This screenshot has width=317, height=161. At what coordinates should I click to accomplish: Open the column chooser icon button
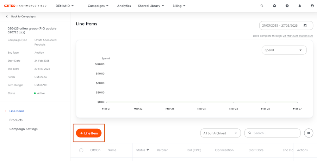pyautogui.click(x=309, y=133)
